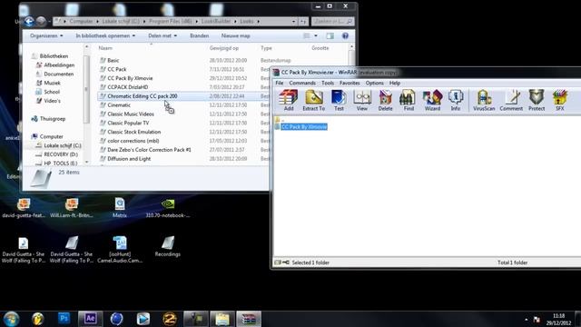The height and width of the screenshot is (327, 581).
Task: Click the Comment icon in WinRAR
Action: tap(511, 100)
